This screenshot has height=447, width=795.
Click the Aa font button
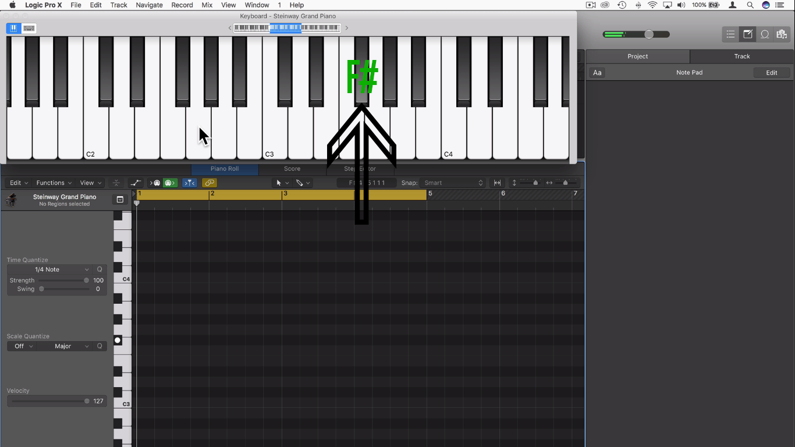(x=597, y=73)
